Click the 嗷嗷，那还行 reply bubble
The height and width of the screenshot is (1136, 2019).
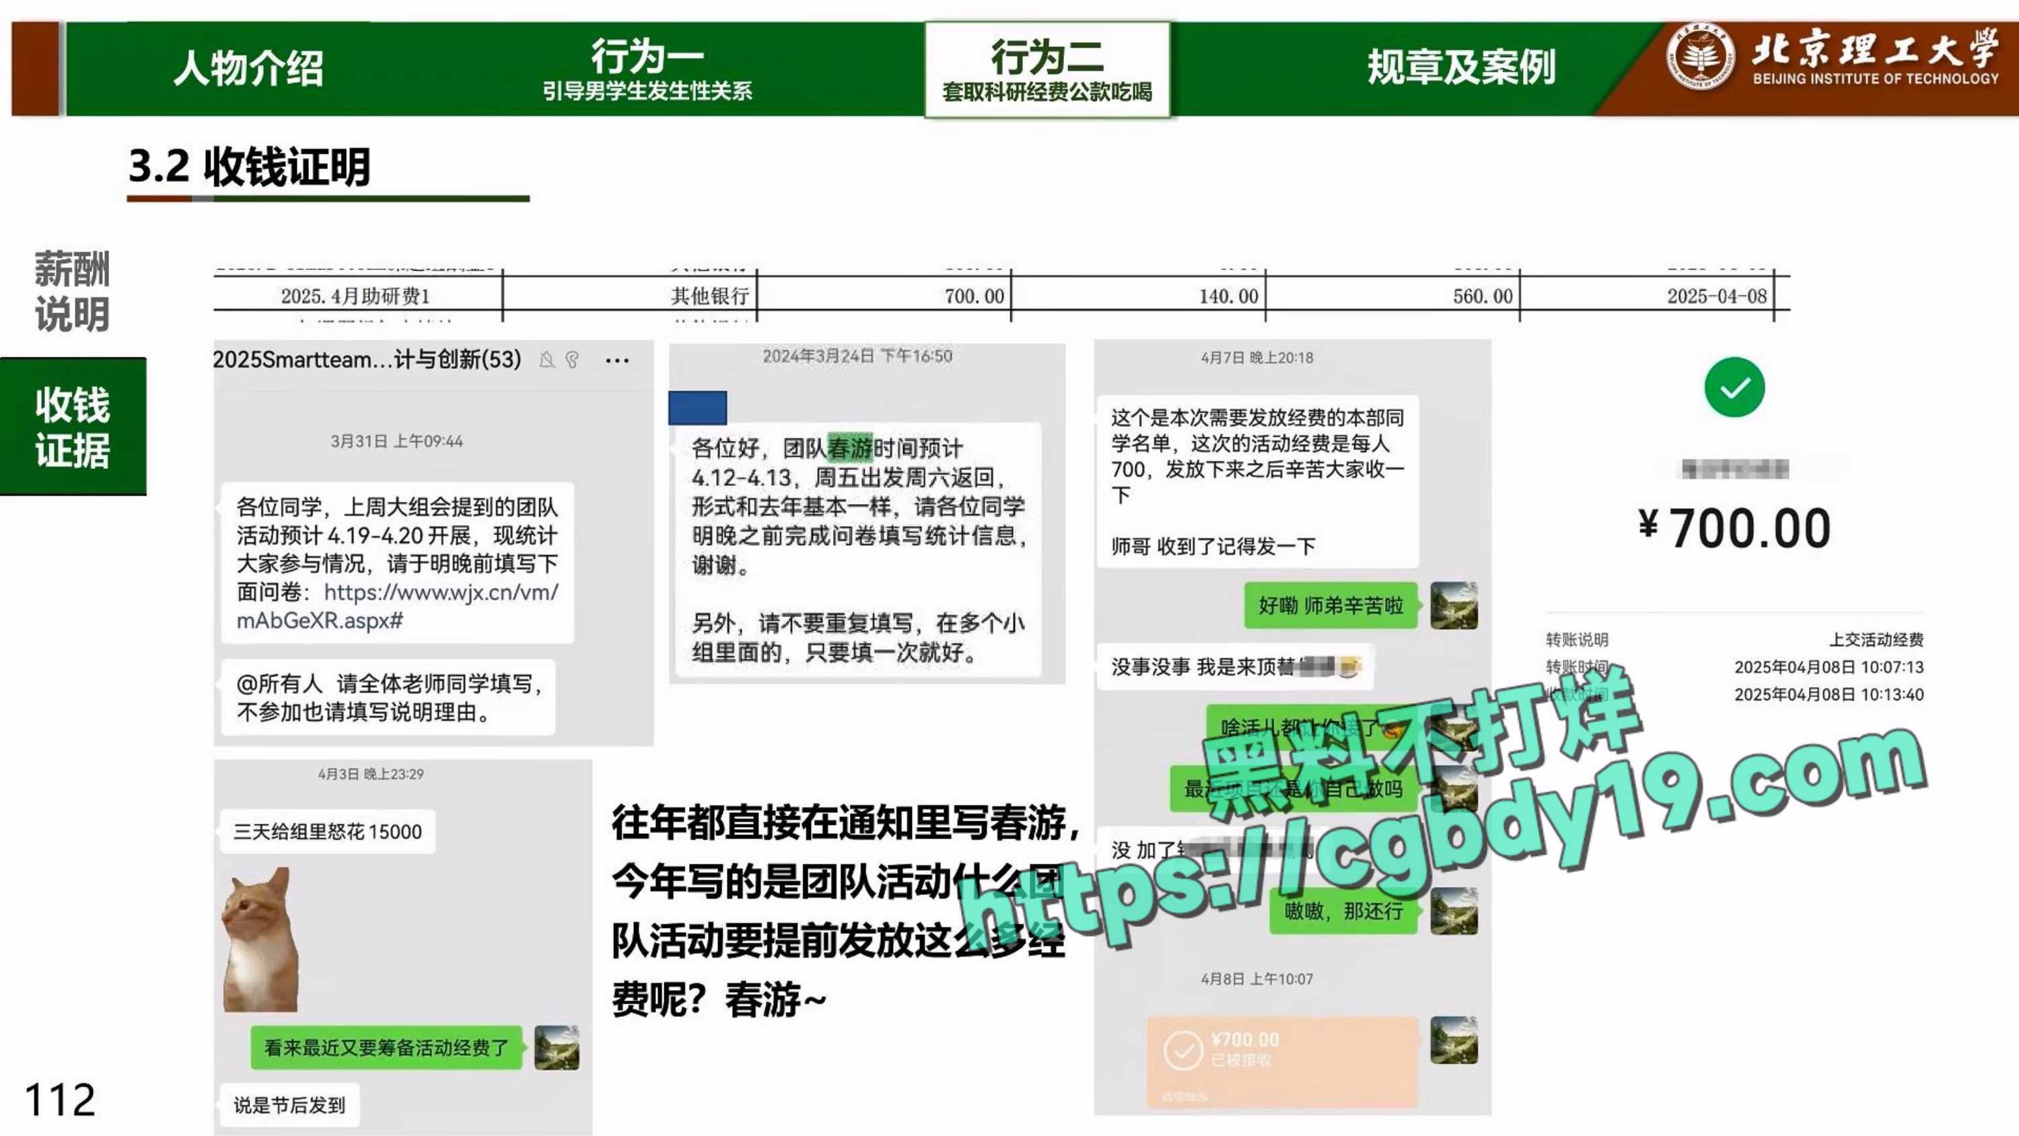(1343, 911)
